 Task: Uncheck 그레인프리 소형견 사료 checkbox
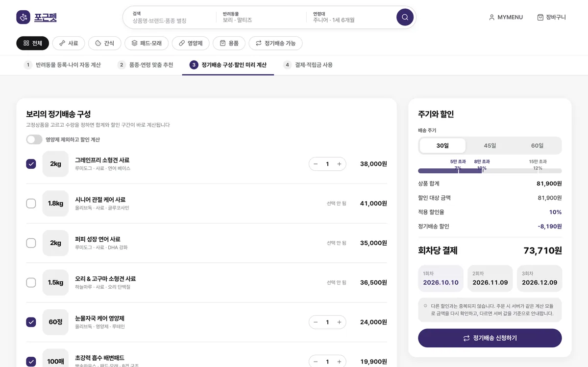(x=31, y=164)
